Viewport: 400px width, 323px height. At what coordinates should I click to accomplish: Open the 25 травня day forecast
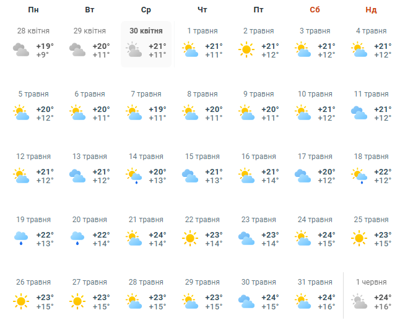[371, 233]
